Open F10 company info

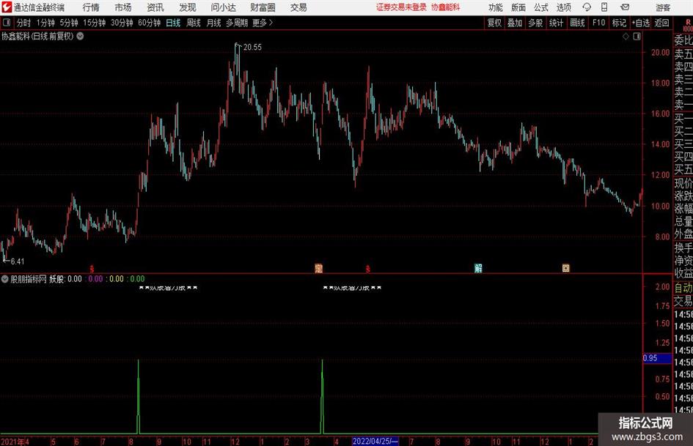pyautogui.click(x=599, y=23)
